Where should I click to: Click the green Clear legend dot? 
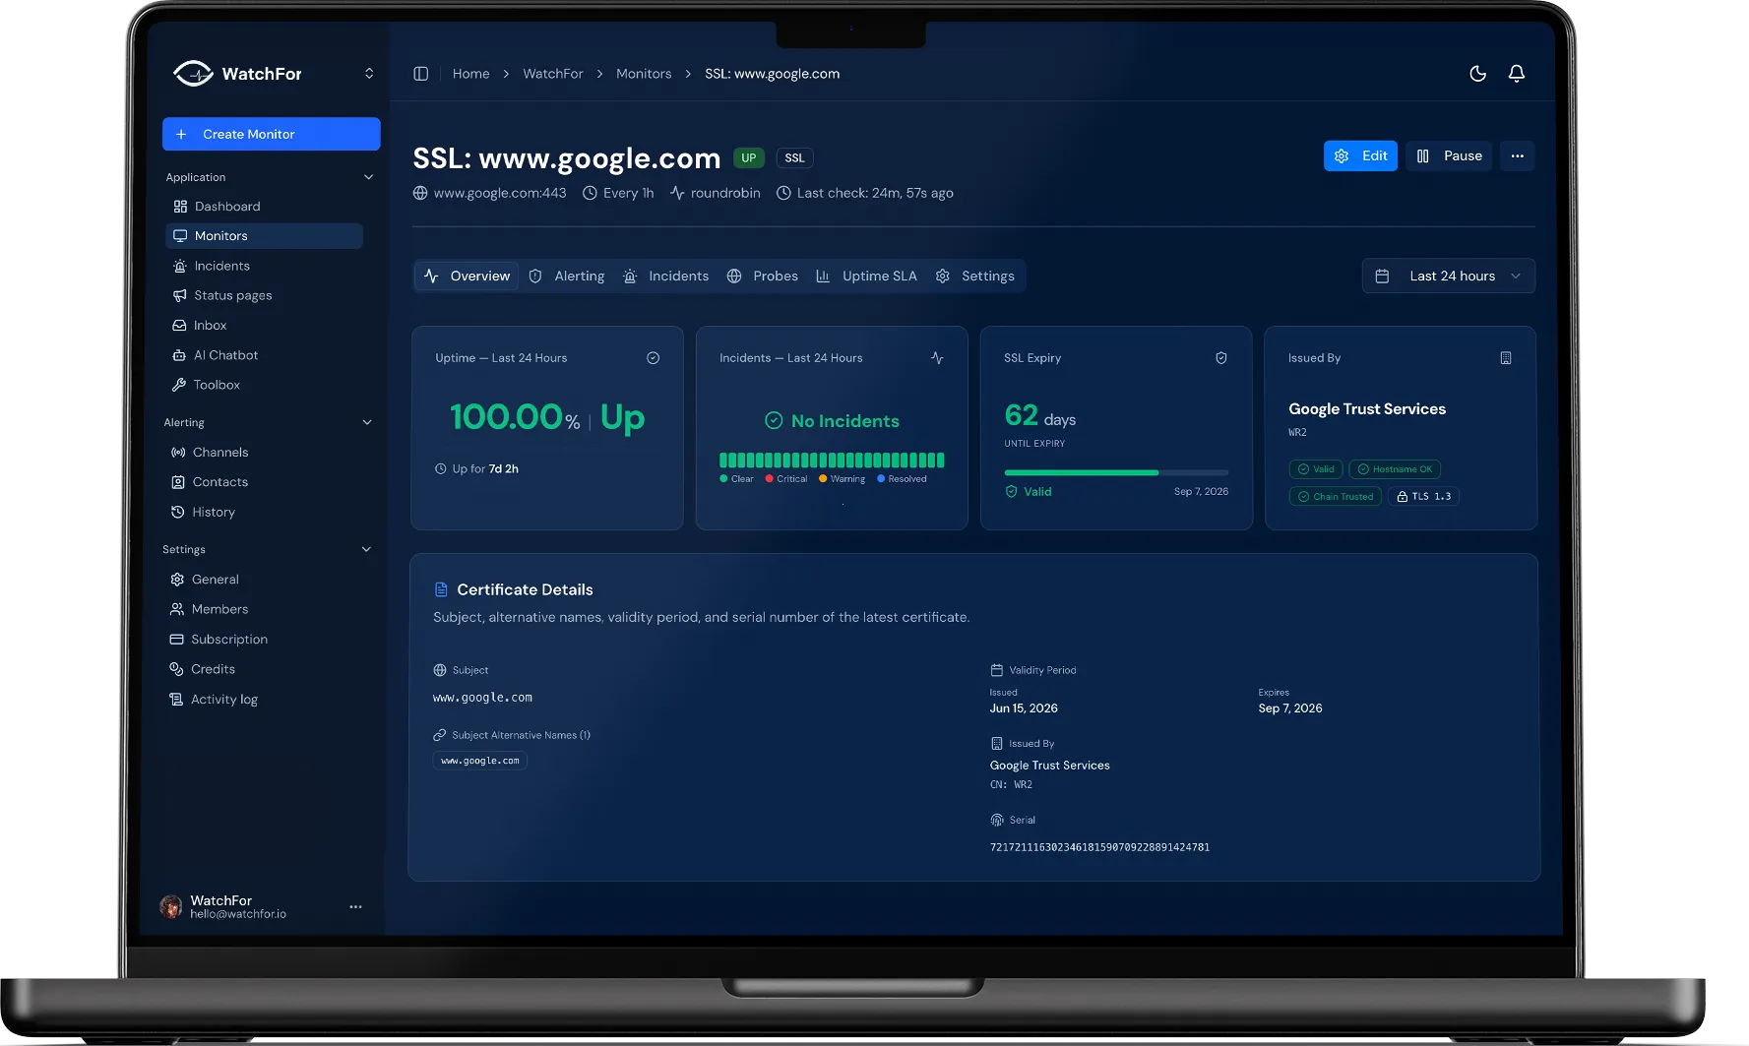[723, 479]
